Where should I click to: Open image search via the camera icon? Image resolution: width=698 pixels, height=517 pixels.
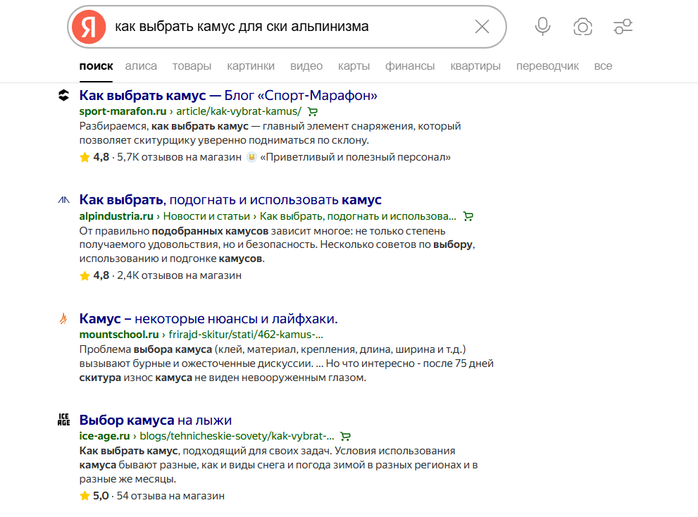coord(582,27)
